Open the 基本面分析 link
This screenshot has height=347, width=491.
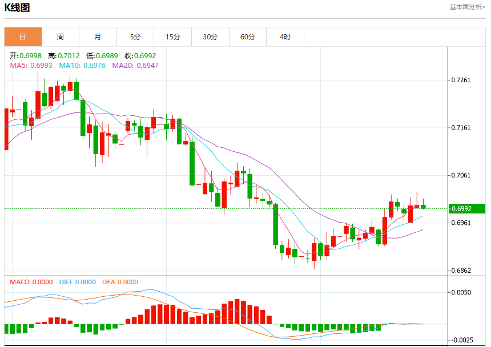point(467,7)
